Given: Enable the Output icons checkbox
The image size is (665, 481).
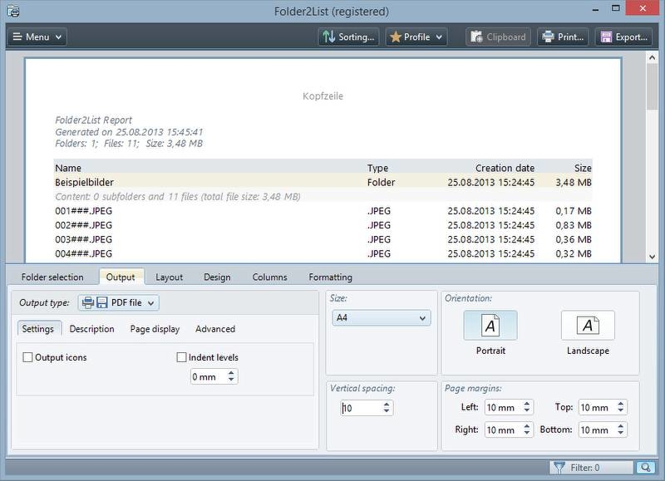Looking at the screenshot, I should point(28,357).
